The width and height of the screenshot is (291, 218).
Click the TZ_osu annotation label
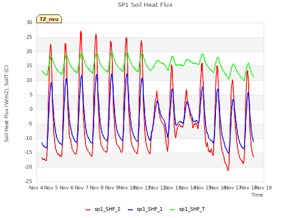pos(49,19)
